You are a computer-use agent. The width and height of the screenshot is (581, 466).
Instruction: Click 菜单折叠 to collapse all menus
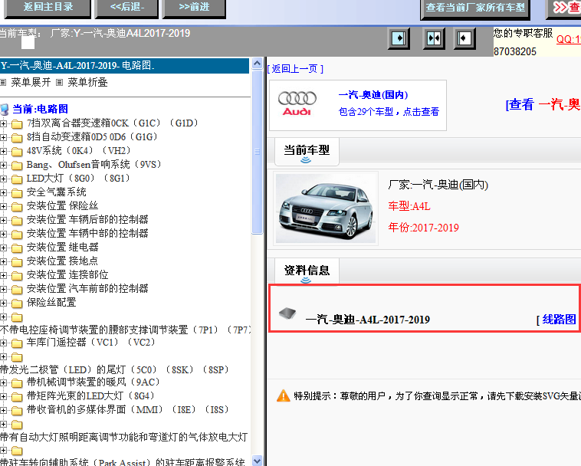click(x=87, y=82)
